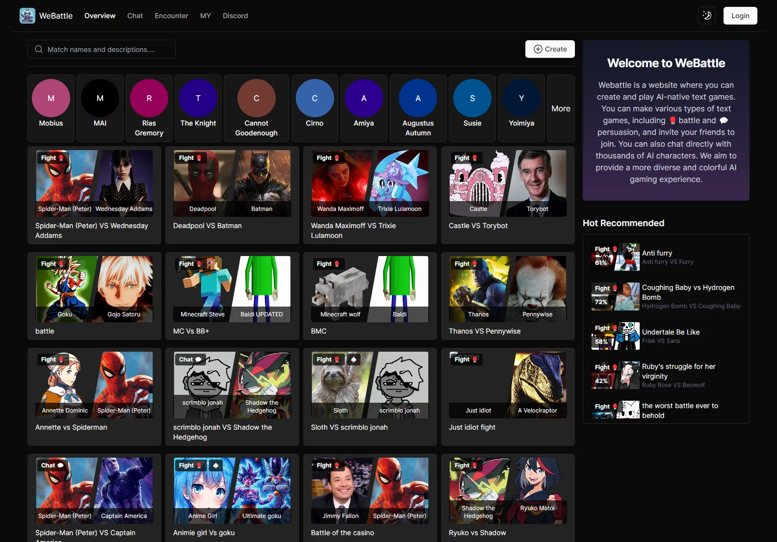The width and height of the screenshot is (777, 542).
Task: Click the WeBattle logo icon
Action: click(x=27, y=16)
